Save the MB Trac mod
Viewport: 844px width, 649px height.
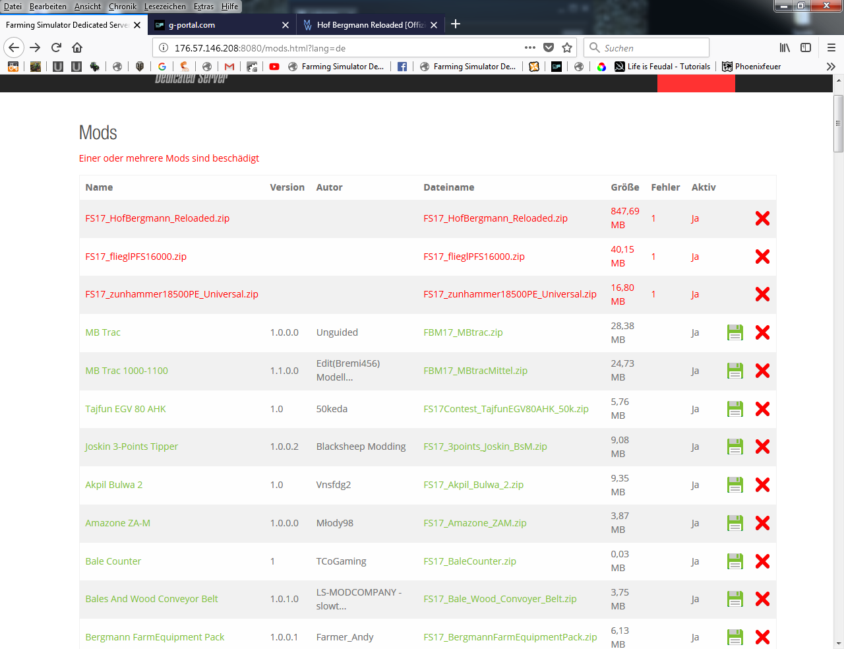tap(735, 332)
